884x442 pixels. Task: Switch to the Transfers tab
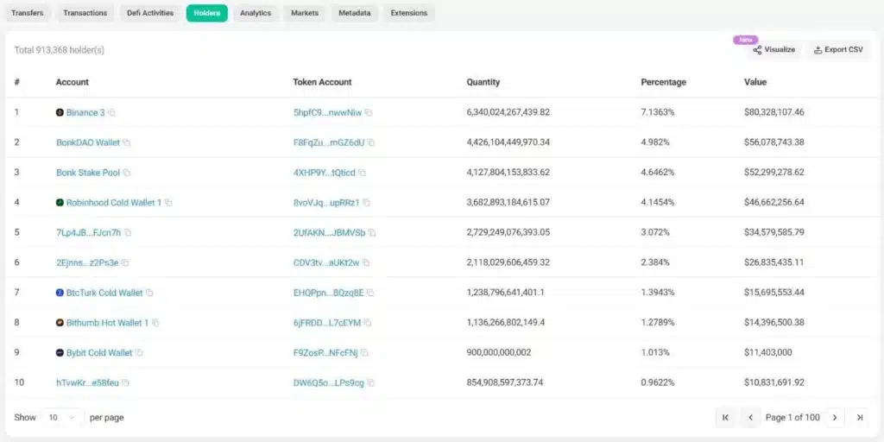[27, 13]
